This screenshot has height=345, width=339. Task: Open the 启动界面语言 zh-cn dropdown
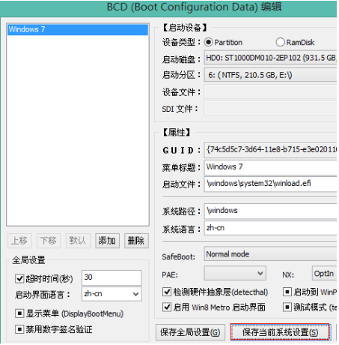[112, 294]
